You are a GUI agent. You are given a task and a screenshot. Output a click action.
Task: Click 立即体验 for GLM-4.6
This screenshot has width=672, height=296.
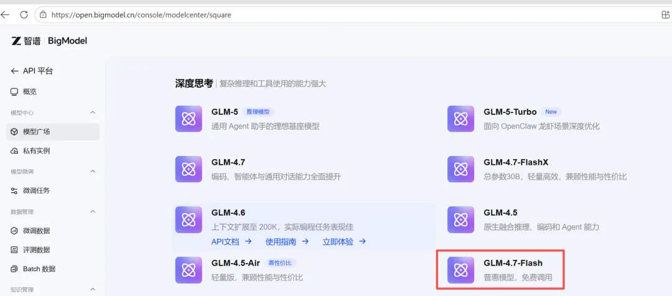tap(344, 242)
